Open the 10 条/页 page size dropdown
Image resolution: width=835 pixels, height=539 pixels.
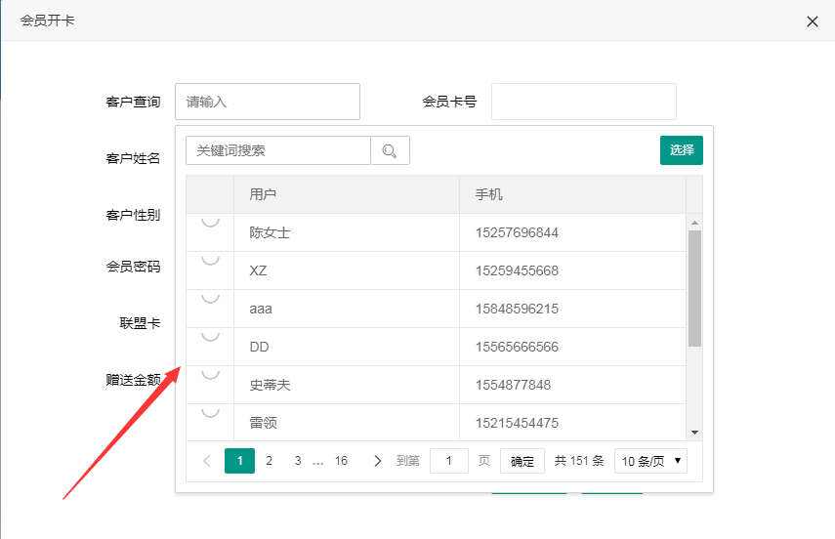pyautogui.click(x=650, y=461)
